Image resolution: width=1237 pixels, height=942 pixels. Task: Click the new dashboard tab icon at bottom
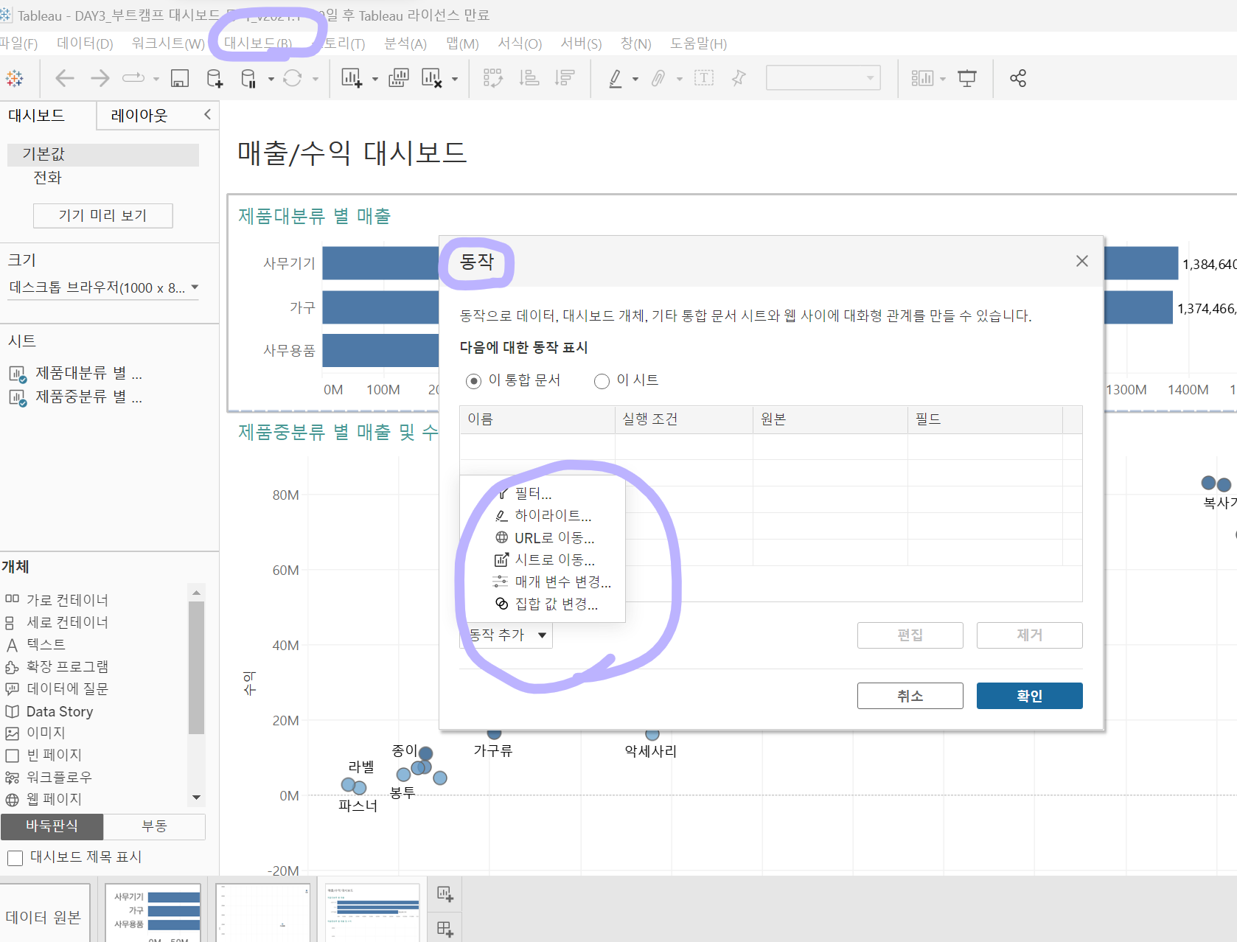coord(445,929)
